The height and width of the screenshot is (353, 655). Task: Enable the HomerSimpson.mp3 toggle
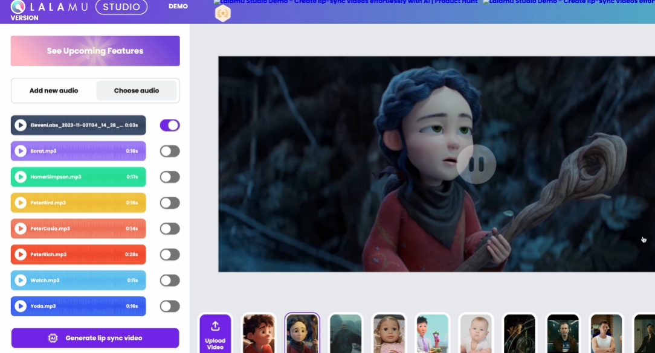170,177
